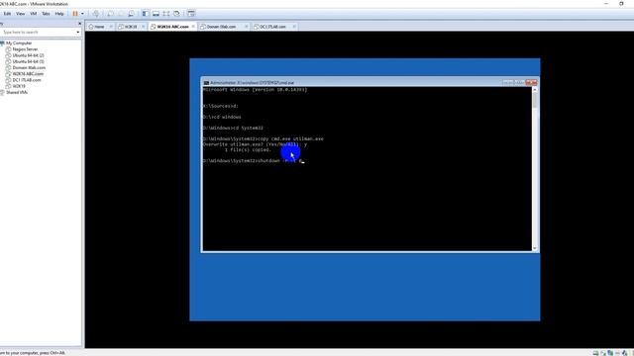Viewport: 634px width, 356px height.
Task: Select Ubuntu 64-bit (2) VM in library
Action: pyautogui.click(x=28, y=55)
